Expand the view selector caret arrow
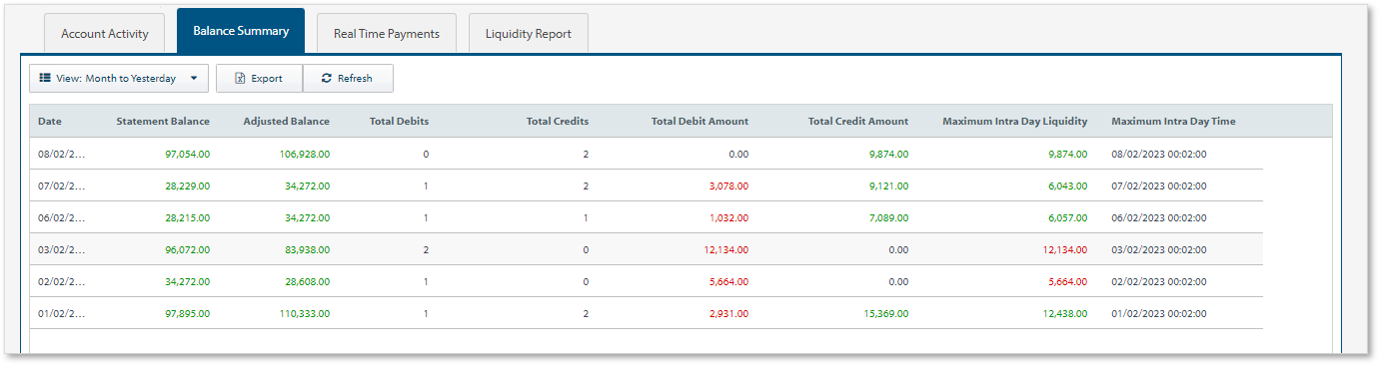This screenshot has height=365, width=1379. pyautogui.click(x=194, y=79)
